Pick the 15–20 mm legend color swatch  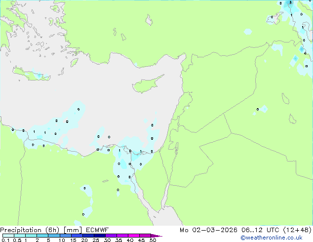tap(77, 236)
